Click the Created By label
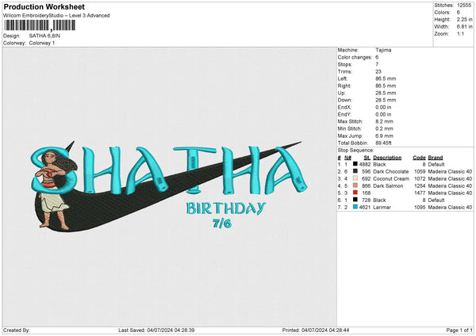476x336 pixels. click(x=17, y=330)
